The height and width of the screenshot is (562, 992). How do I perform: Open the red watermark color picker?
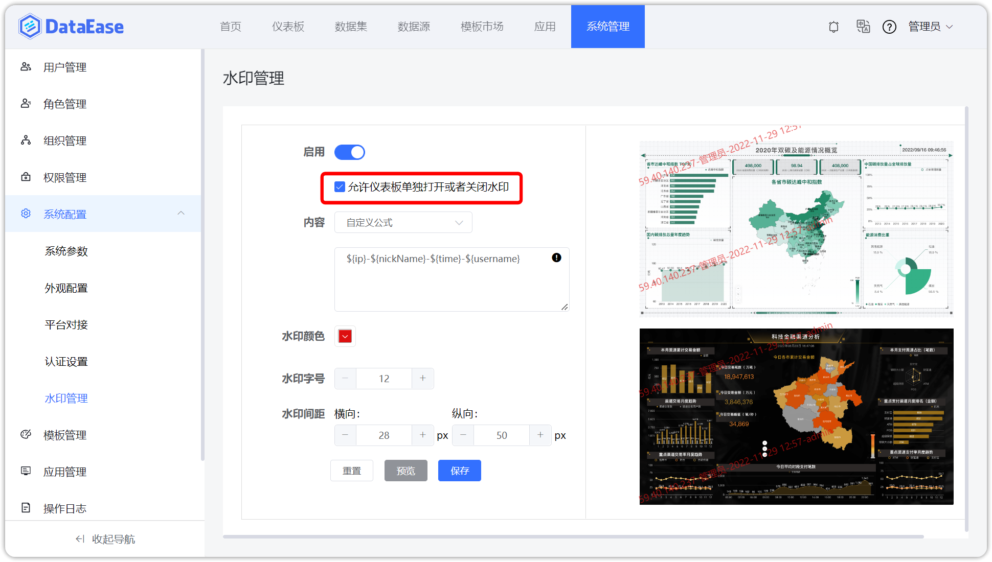[345, 336]
